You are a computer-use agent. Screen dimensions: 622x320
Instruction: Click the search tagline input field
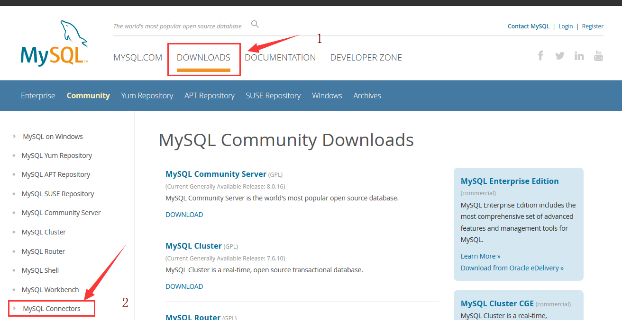click(x=177, y=26)
